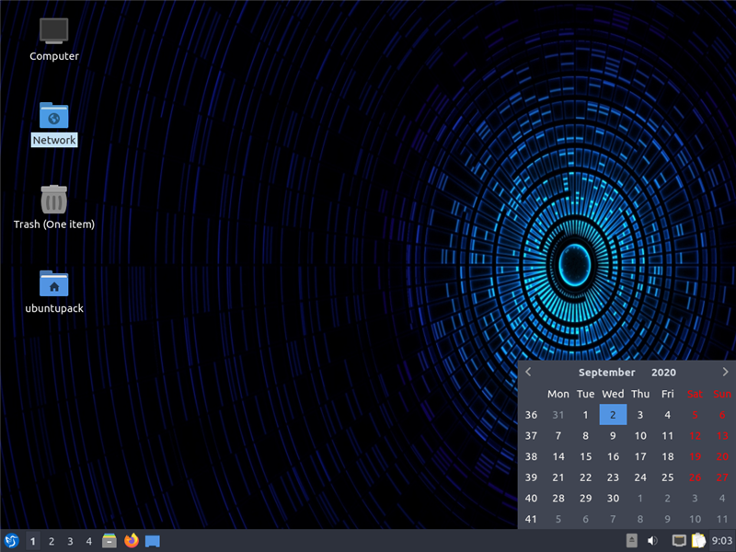Select Sunday 27 in the calendar

click(722, 477)
